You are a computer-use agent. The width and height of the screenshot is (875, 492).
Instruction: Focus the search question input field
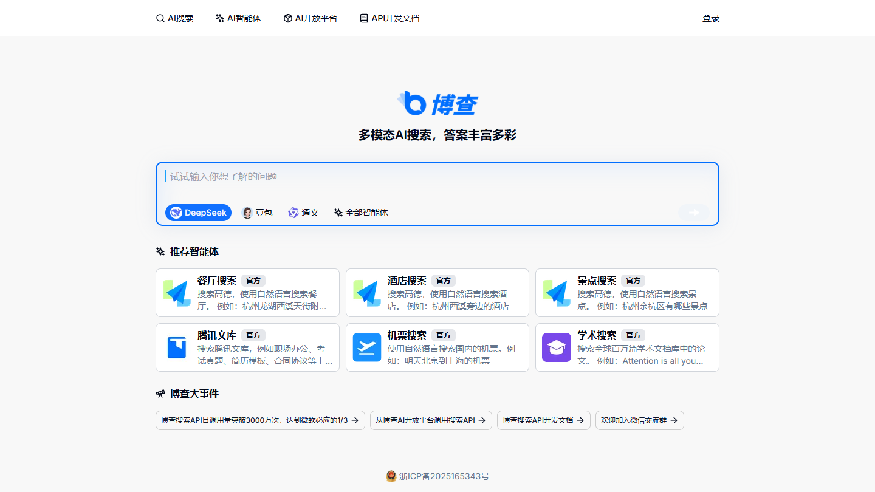[x=437, y=177]
